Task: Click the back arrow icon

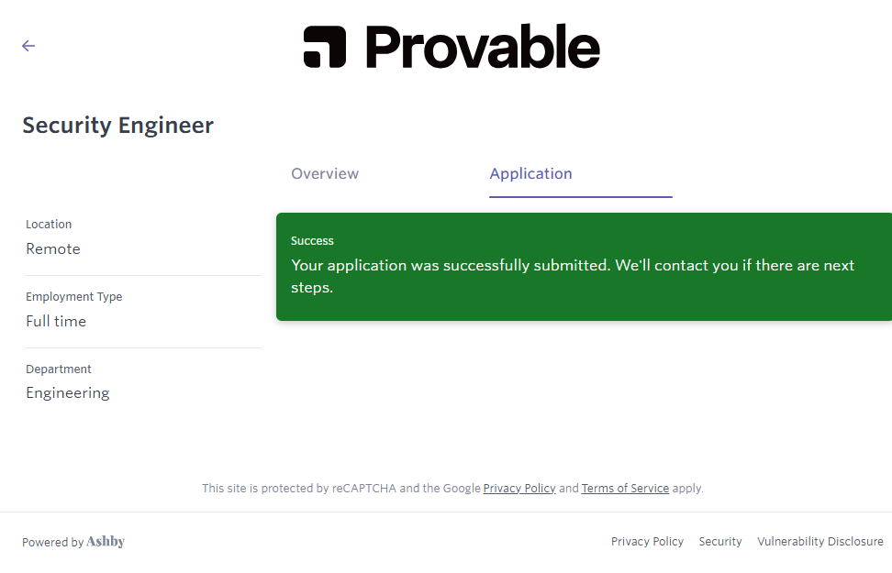Action: 28,46
